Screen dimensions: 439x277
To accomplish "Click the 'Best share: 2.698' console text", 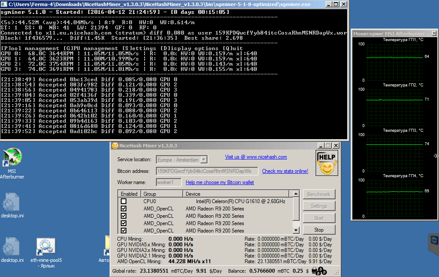I will pos(213,38).
